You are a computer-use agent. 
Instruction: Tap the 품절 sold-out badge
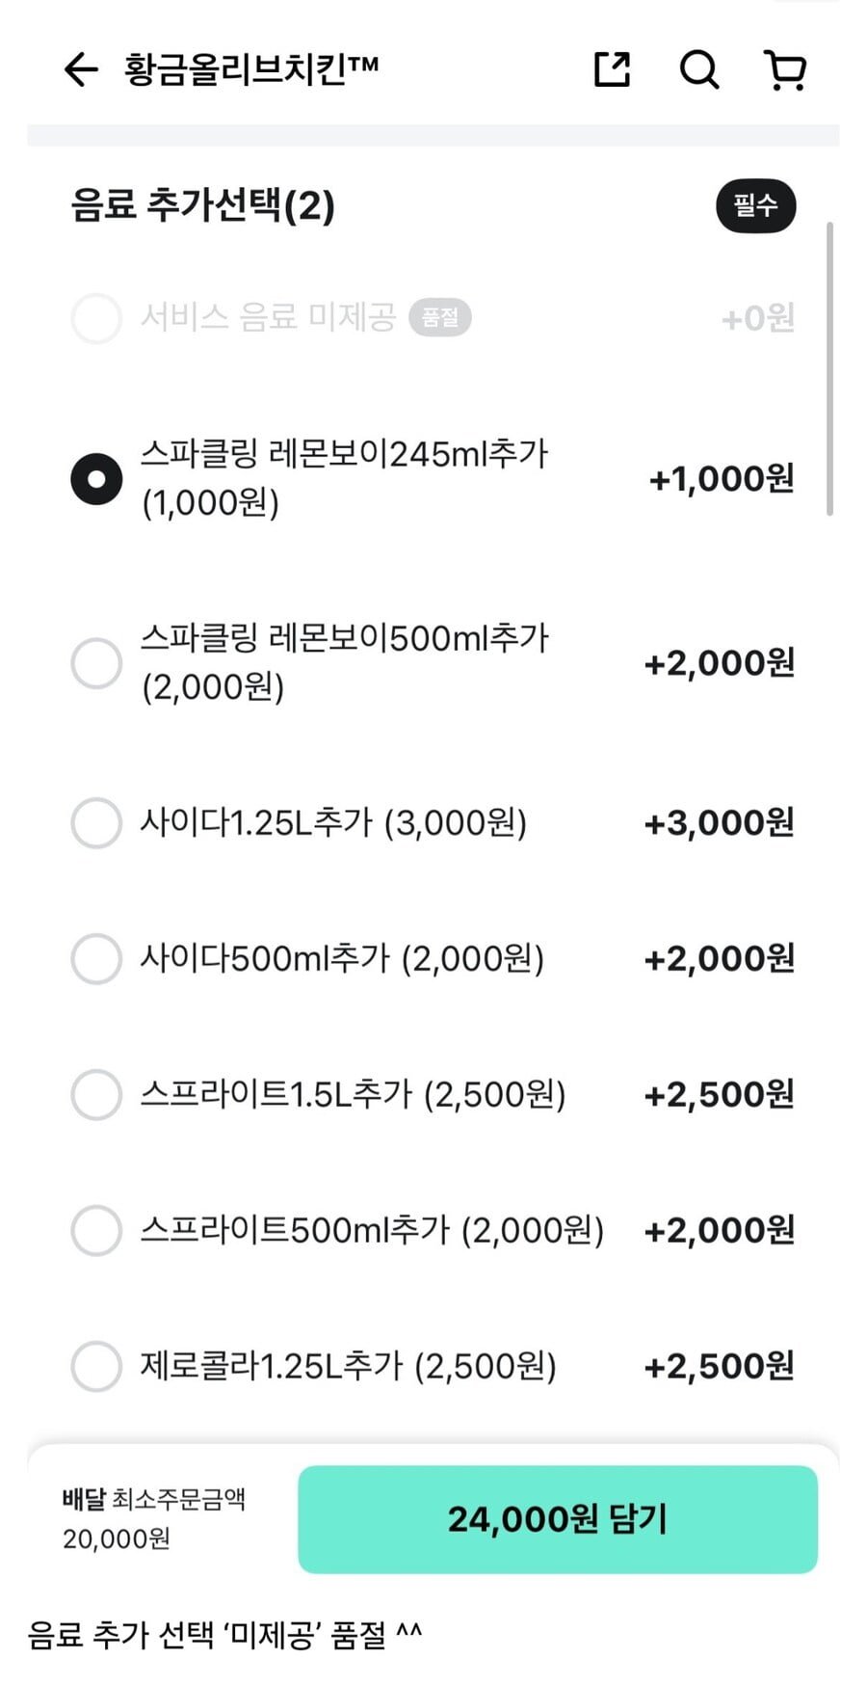440,318
